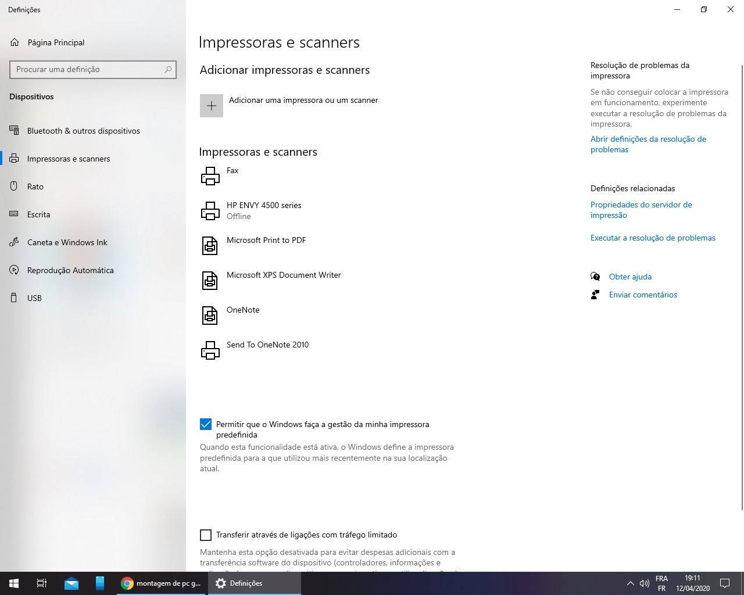Viewport: 744px width, 595px height.
Task: Click the plus icon to add a printer
Action: coord(212,106)
